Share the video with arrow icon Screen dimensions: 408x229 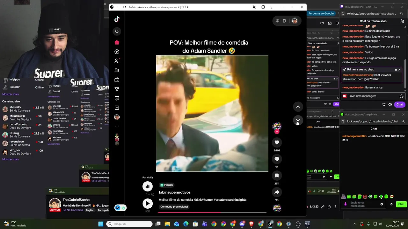277,192
